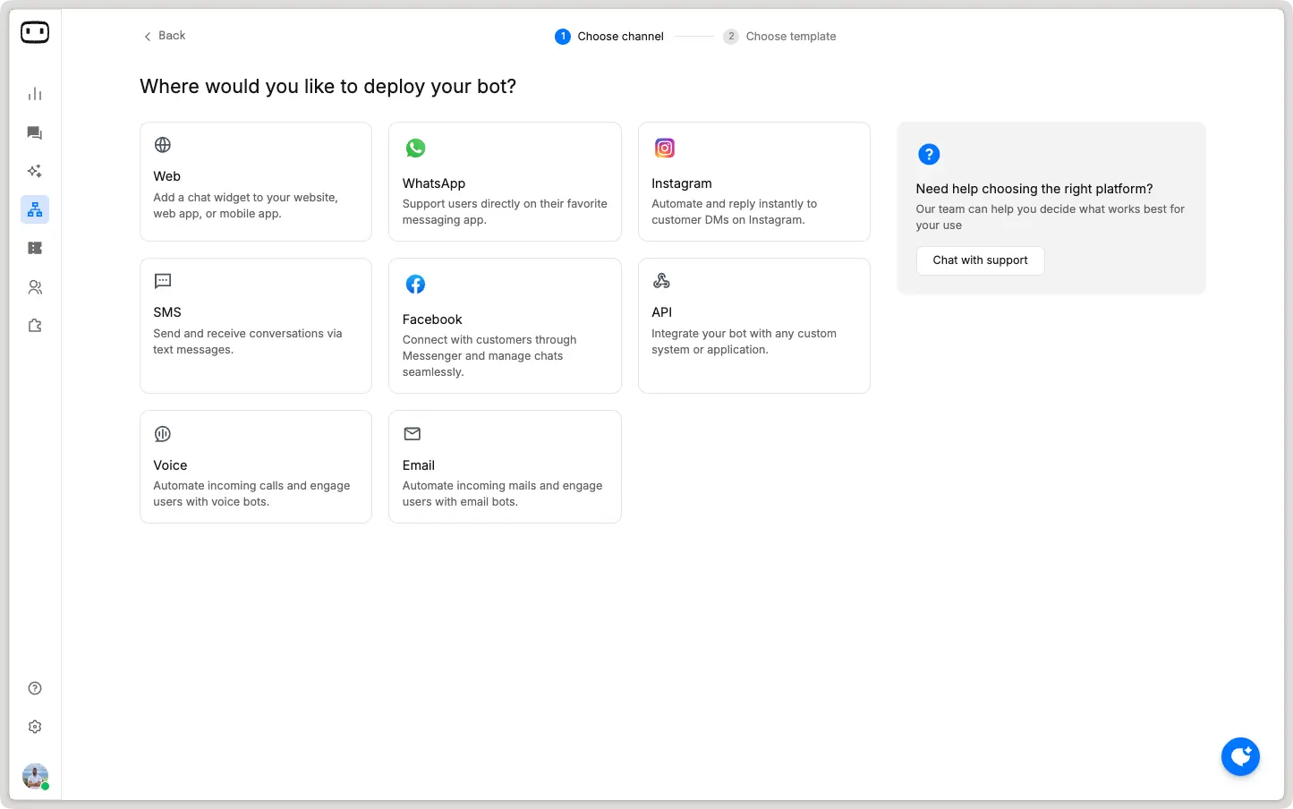Open the user profile avatar
This screenshot has width=1293, height=809.
tap(35, 776)
